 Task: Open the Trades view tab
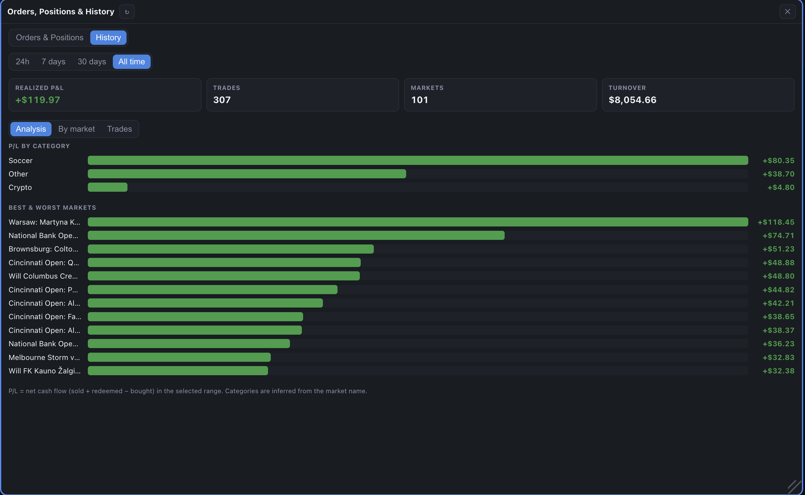tap(120, 129)
